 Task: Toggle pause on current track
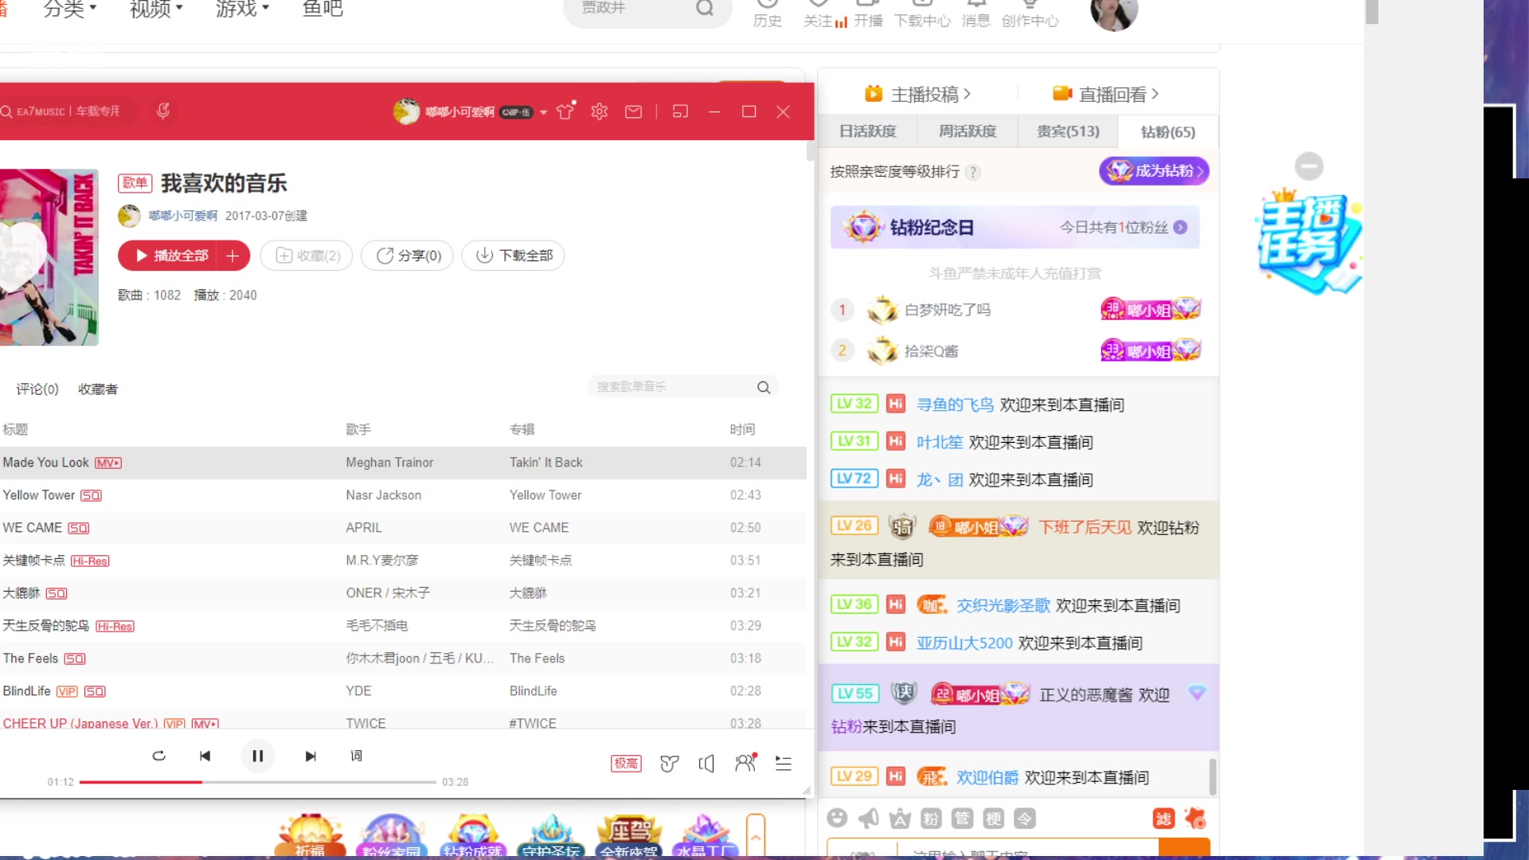click(x=257, y=755)
